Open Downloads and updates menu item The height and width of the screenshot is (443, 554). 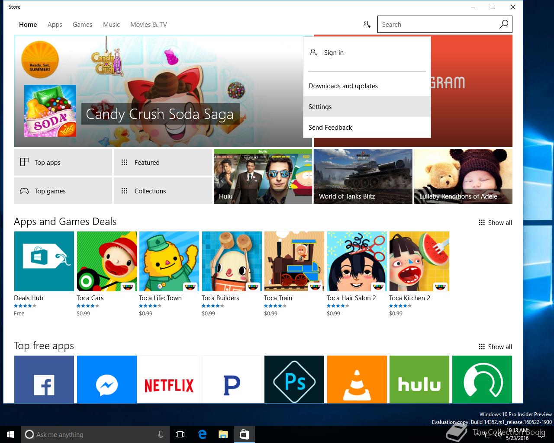(367, 86)
